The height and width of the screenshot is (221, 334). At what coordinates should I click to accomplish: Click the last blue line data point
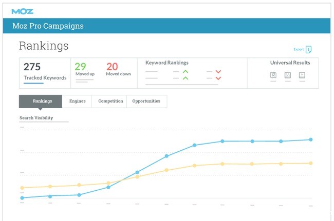pyautogui.click(x=310, y=139)
